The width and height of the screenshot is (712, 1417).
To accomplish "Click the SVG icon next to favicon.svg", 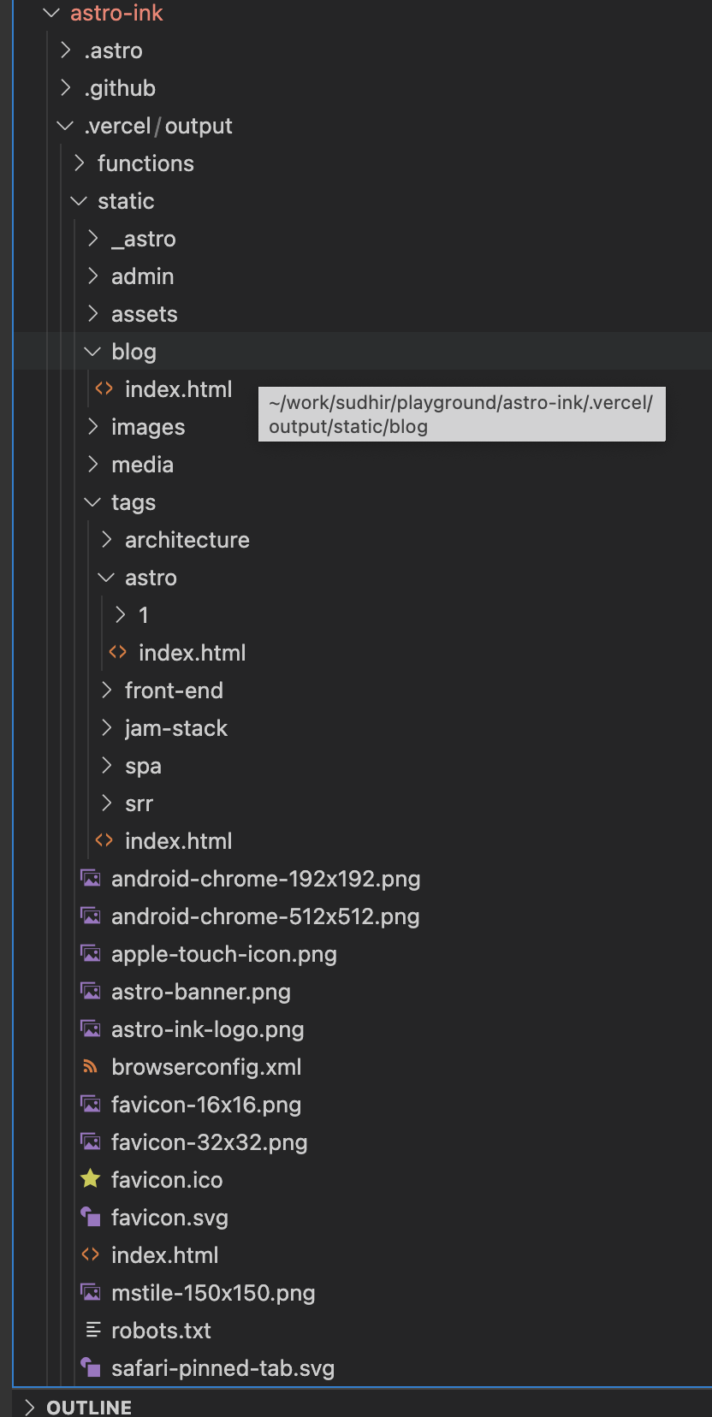I will [91, 1217].
